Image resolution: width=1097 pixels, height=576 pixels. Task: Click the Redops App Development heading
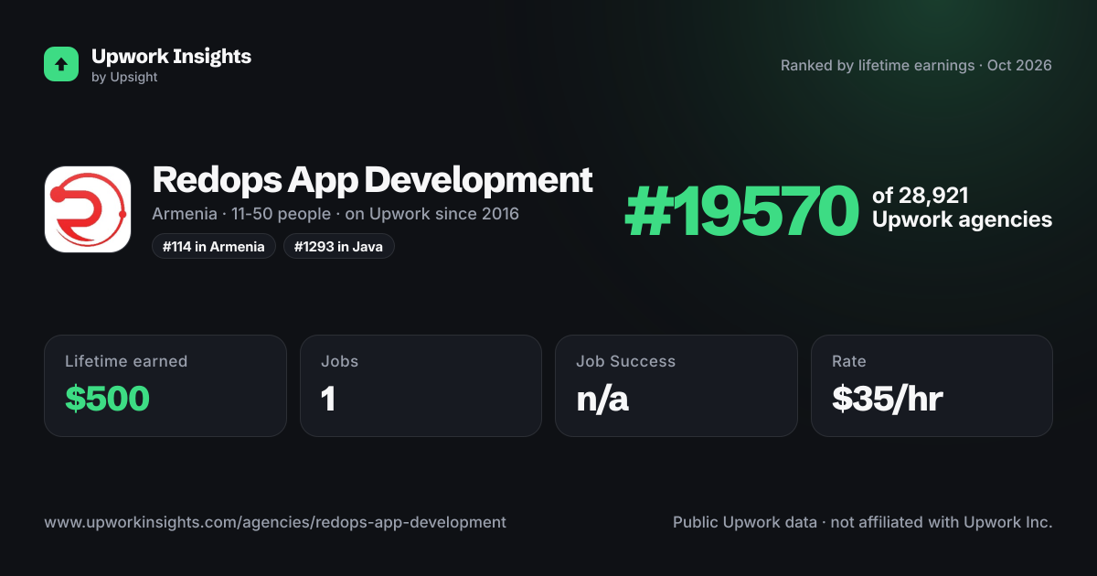click(372, 179)
